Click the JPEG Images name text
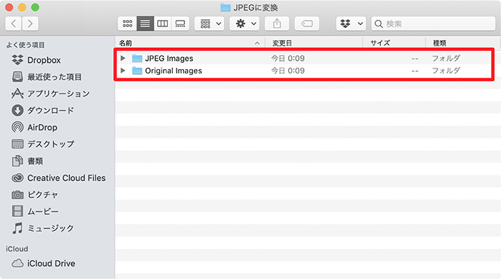The image size is (501, 279). click(169, 59)
